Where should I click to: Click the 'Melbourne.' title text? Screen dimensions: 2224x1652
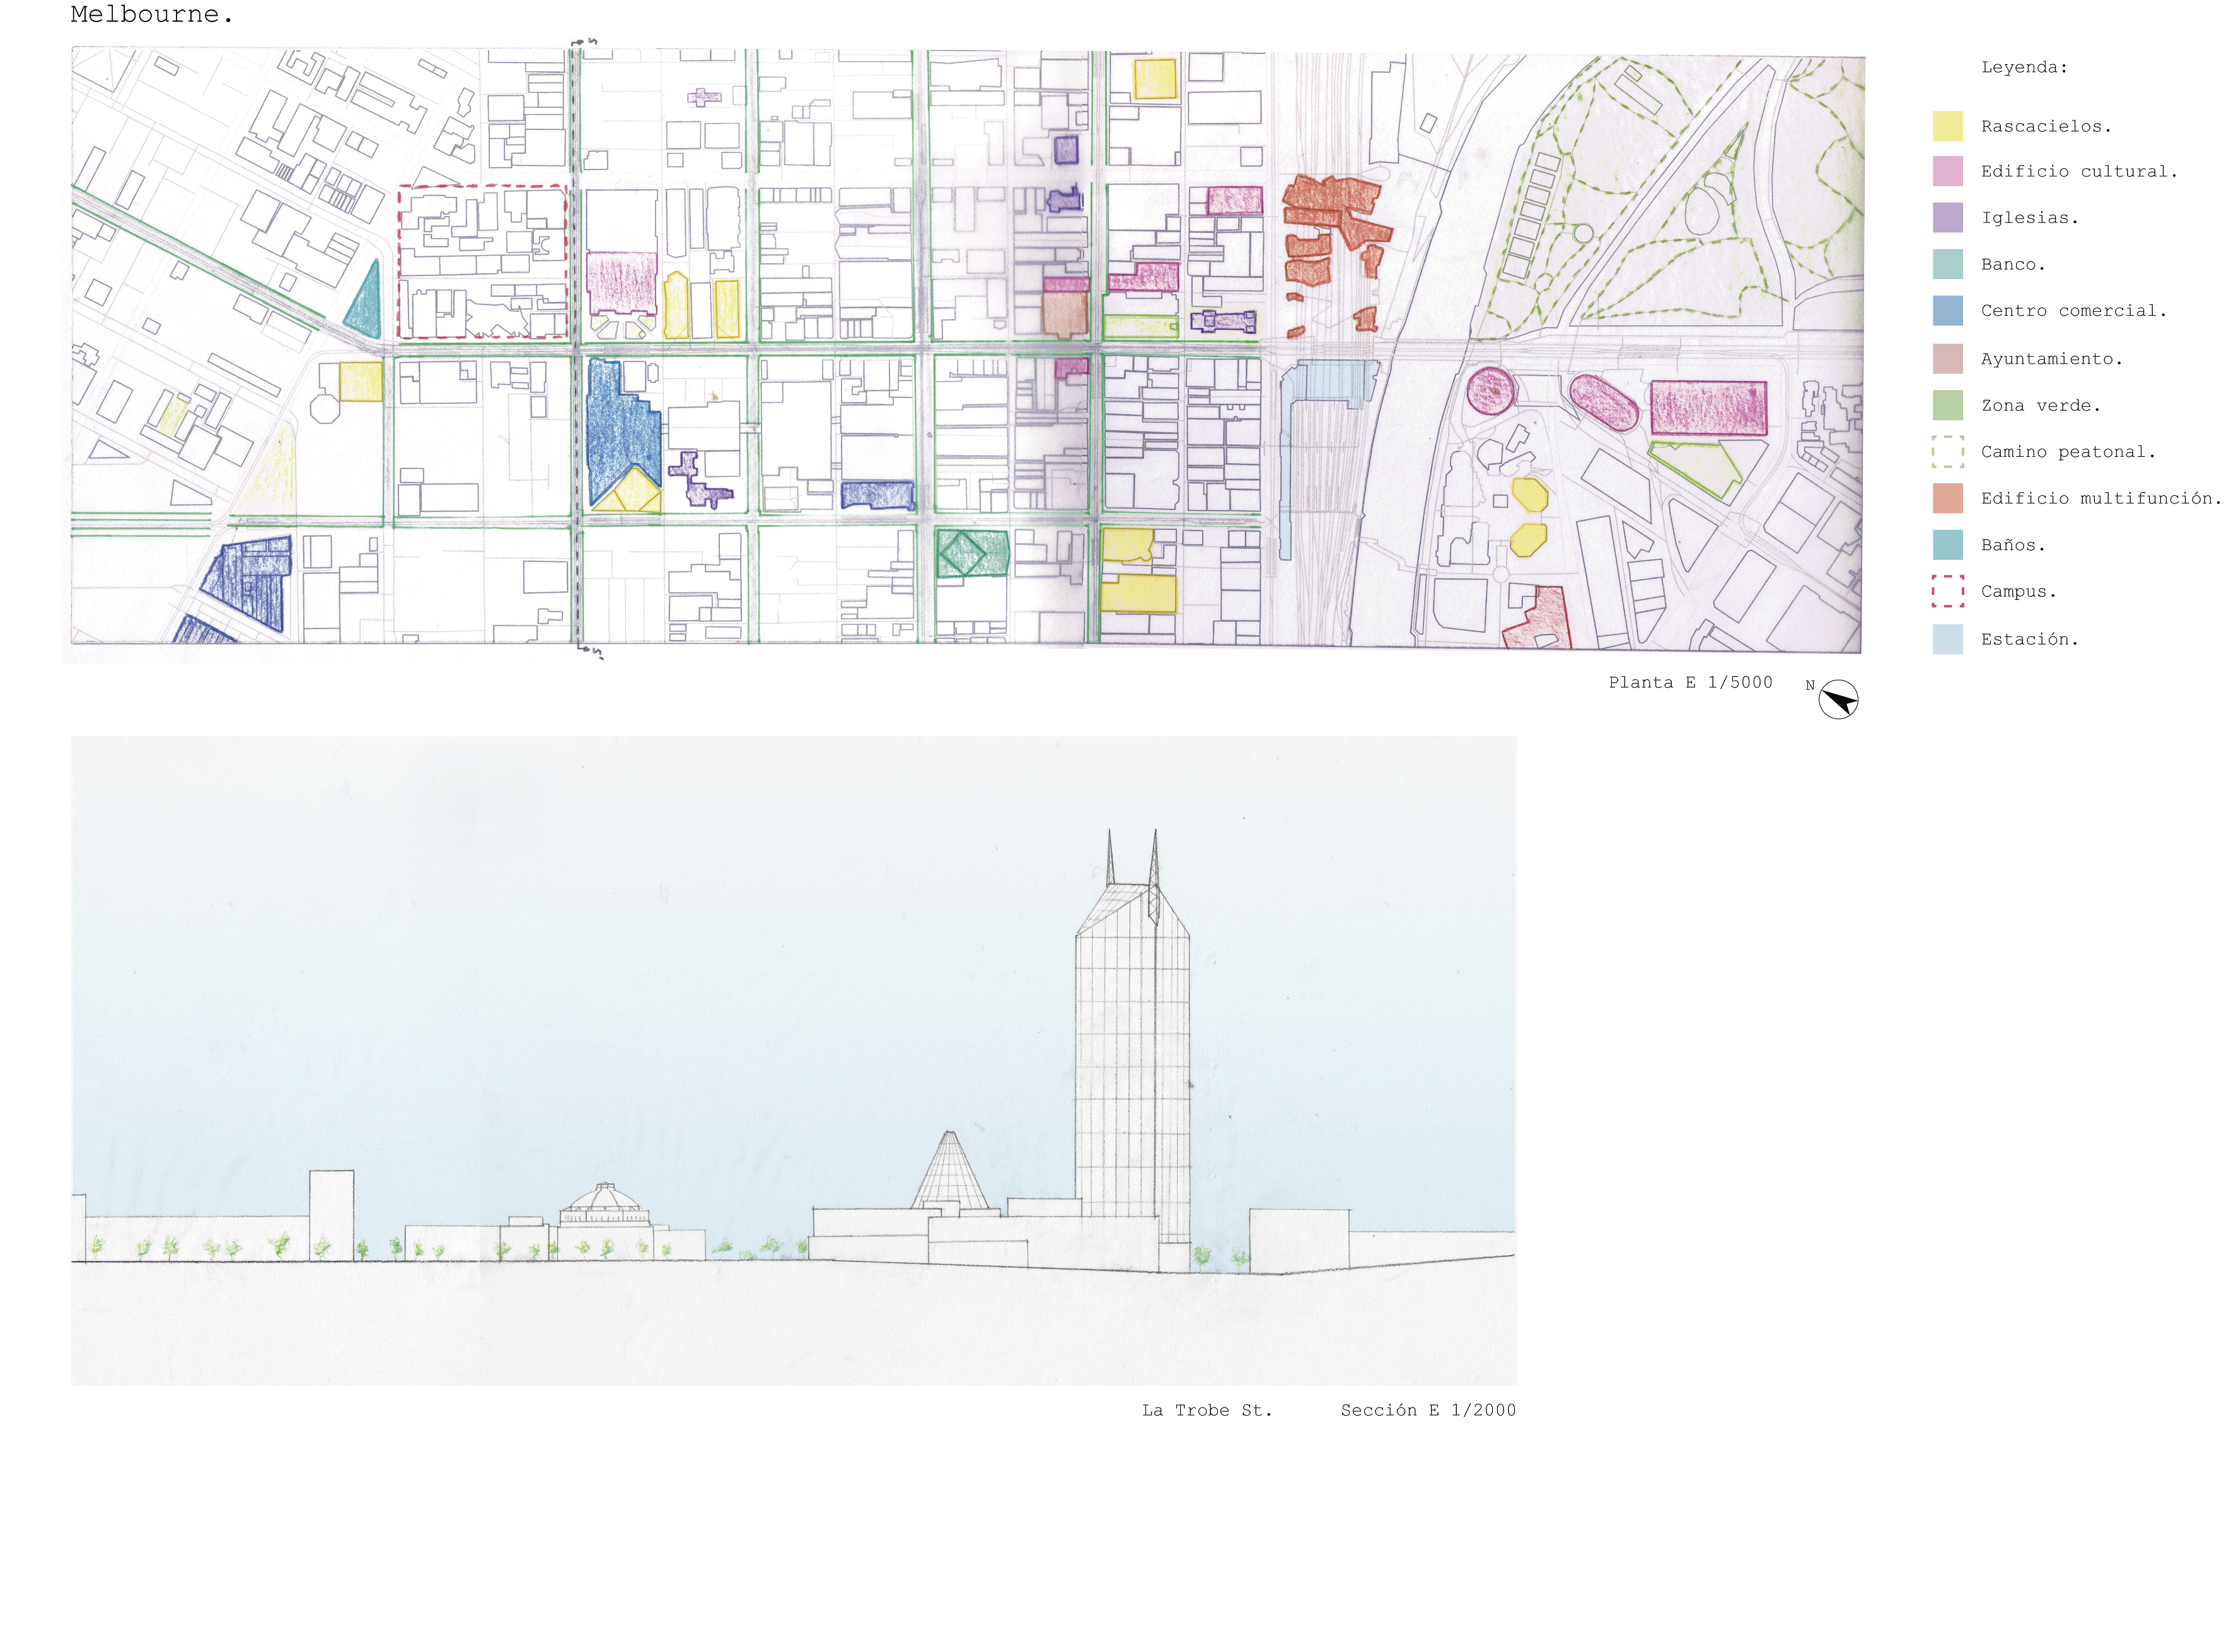pyautogui.click(x=151, y=14)
